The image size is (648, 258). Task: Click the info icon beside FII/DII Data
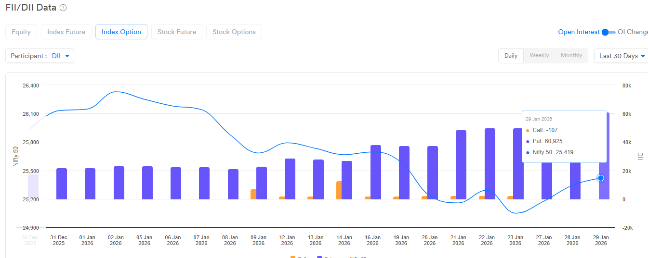point(64,8)
